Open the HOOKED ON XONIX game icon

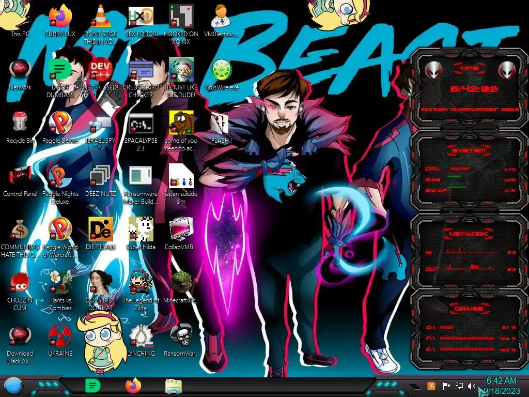click(x=181, y=16)
